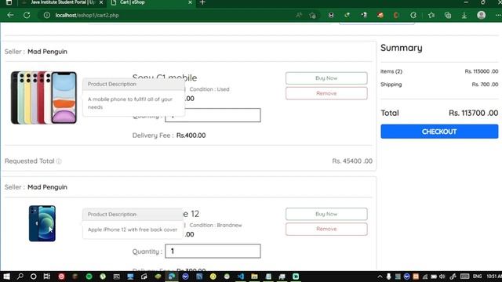The image size is (502, 282).
Task: Click Buy Now for Sony C1 mobile
Action: click(326, 78)
